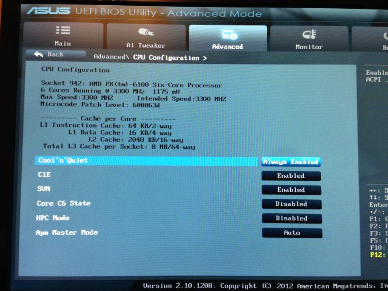Click the L2 Cache 2048 KB line
The height and width of the screenshot is (291, 388).
(x=136, y=139)
